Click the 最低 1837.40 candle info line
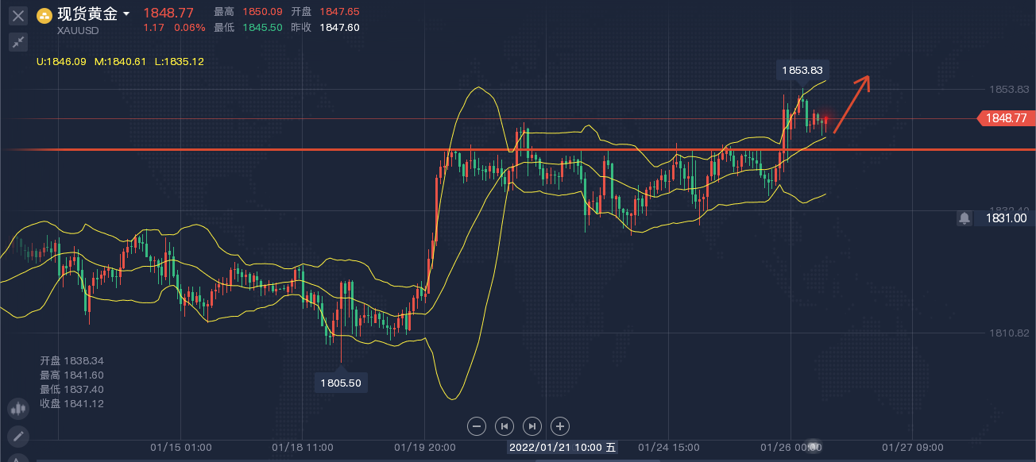This screenshot has width=1036, height=462. 72,390
